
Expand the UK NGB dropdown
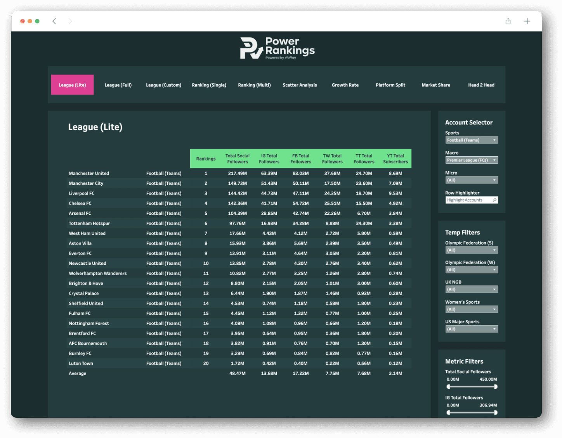tap(472, 290)
